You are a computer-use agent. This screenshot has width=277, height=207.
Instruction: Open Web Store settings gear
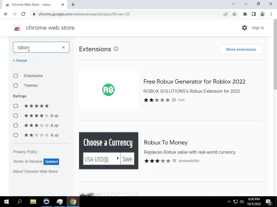click(245, 28)
